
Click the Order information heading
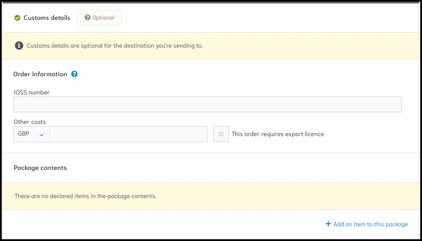point(40,74)
